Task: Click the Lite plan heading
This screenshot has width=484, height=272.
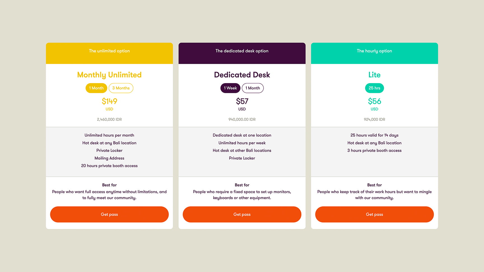Action: click(374, 75)
